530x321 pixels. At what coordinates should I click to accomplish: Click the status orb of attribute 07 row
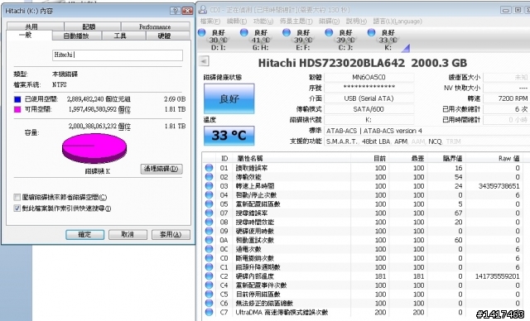[209, 213]
